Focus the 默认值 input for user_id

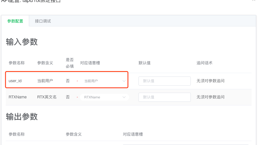[164, 81]
